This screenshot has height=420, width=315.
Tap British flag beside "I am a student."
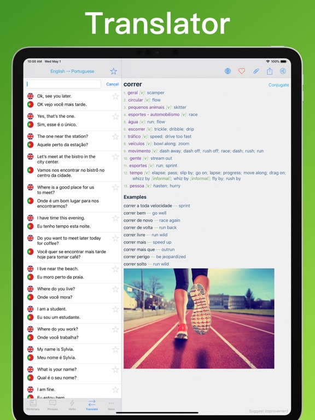[x=30, y=309]
